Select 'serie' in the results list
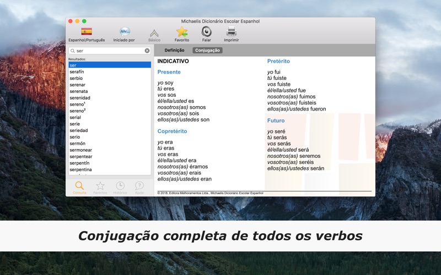This screenshot has width=441, height=275. 110,124
